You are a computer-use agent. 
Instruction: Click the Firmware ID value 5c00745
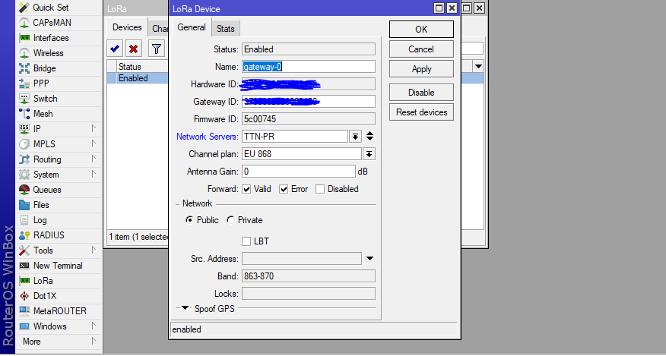309,119
